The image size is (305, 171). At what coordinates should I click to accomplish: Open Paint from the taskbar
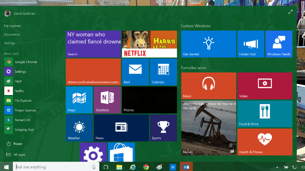(159, 167)
